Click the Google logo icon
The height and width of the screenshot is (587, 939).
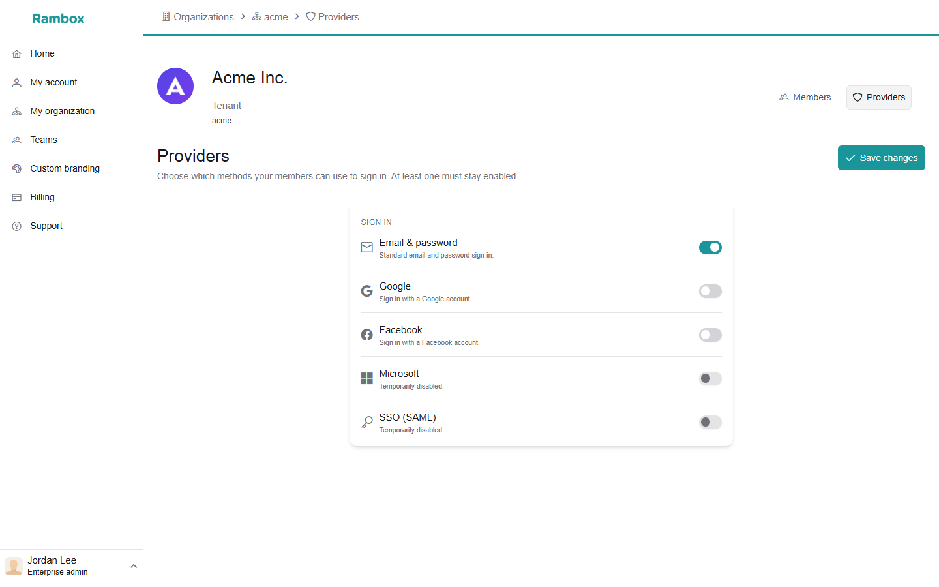(367, 291)
